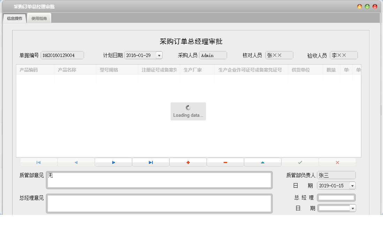Screen dimensions: 383x245
Task: Advance to the next record arrow icon
Action: click(x=113, y=162)
